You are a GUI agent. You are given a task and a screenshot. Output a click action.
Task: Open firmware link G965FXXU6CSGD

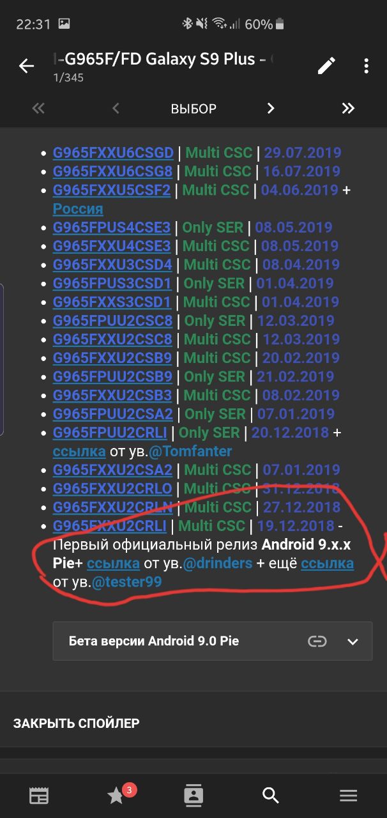pyautogui.click(x=113, y=153)
